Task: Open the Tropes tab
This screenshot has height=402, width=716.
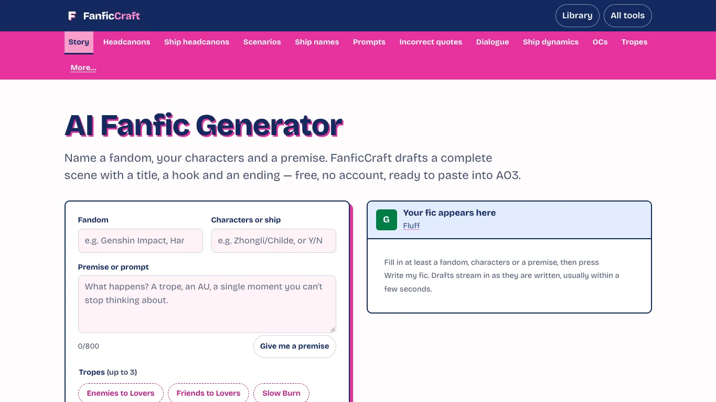Action: pyautogui.click(x=634, y=42)
